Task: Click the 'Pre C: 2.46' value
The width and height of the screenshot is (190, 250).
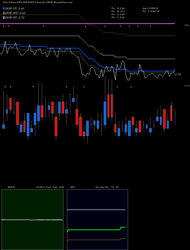Action: [118, 17]
